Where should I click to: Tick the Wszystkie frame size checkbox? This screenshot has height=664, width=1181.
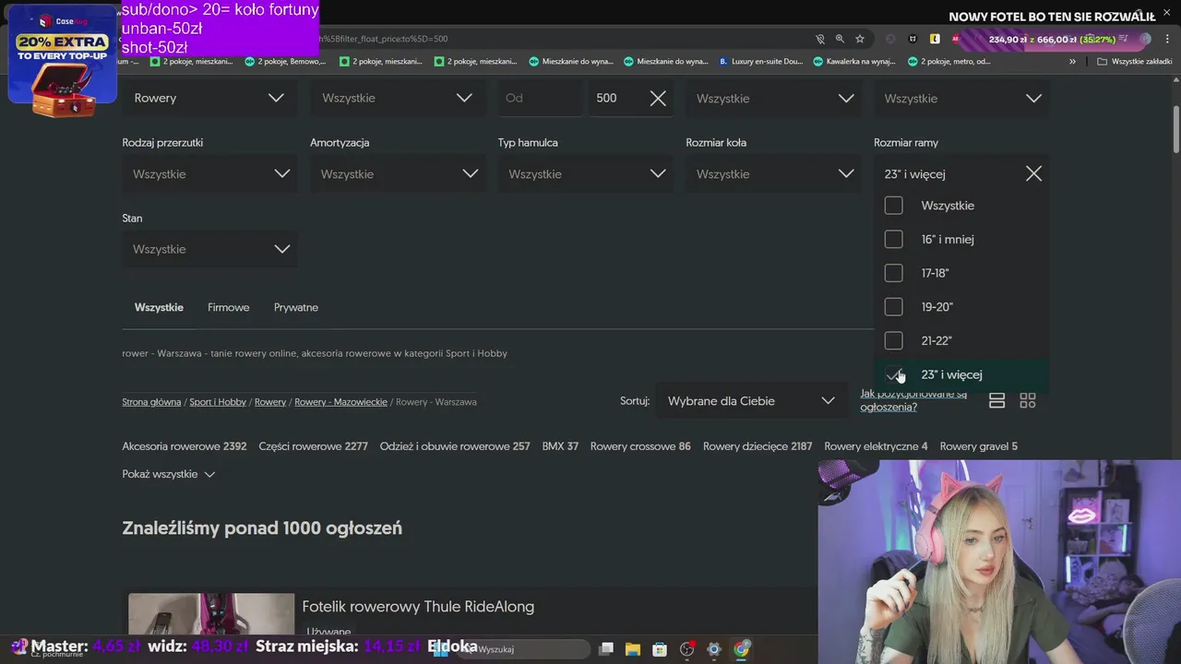pos(893,206)
